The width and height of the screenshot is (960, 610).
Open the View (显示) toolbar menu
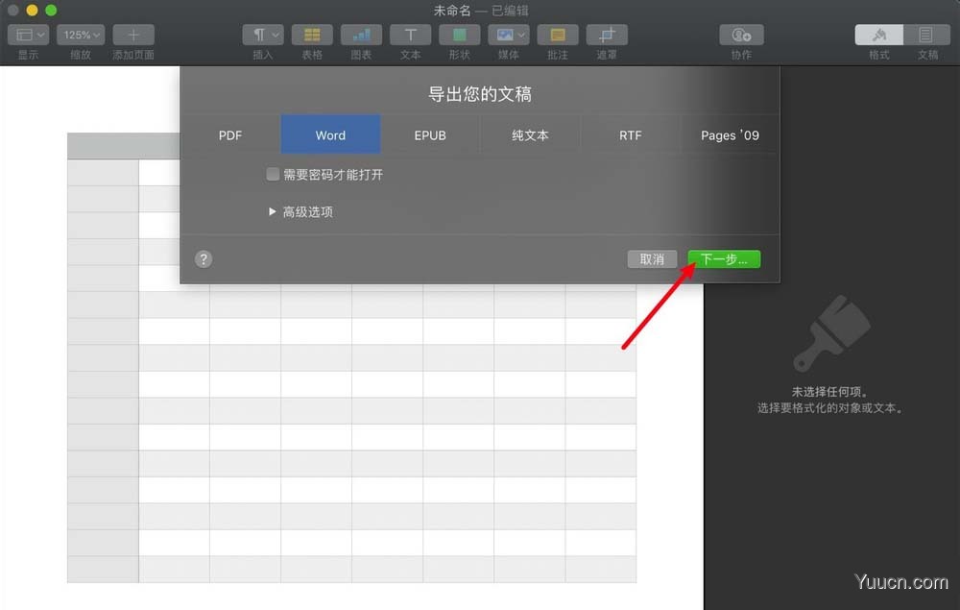pos(28,35)
